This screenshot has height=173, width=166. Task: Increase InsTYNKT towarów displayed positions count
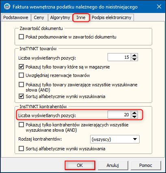click(x=134, y=56)
